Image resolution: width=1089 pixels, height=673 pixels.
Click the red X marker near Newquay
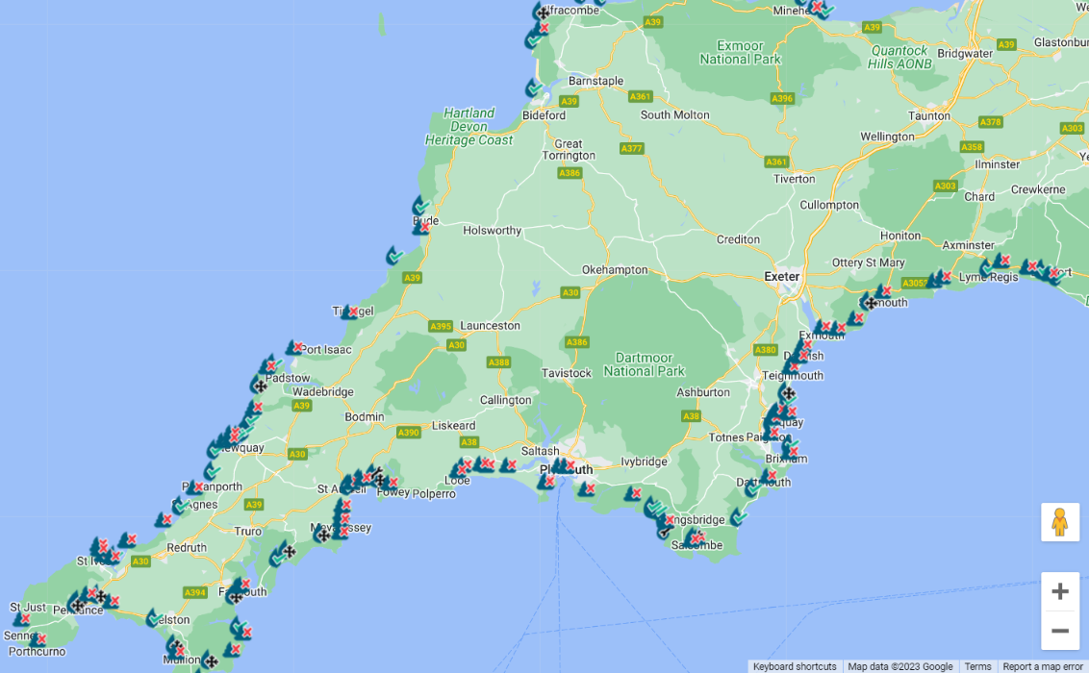pos(236,437)
